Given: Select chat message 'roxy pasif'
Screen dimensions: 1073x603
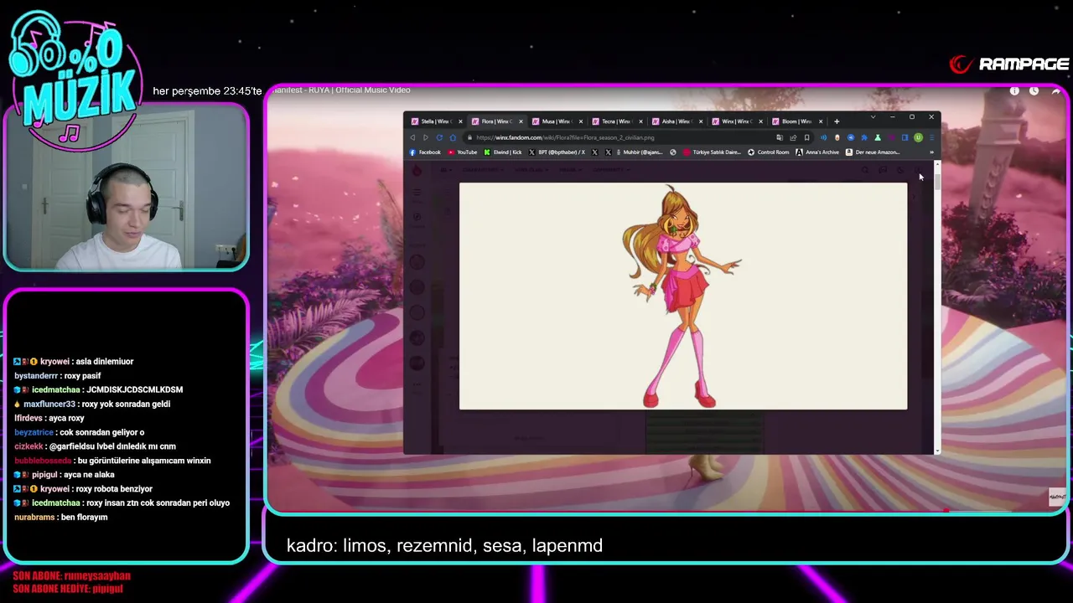Looking at the screenshot, I should point(83,376).
